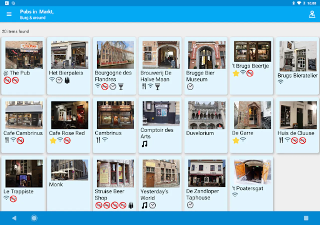The width and height of the screenshot is (320, 225).
Task: Tap the gold star under 't Brugs Beertje
Action: click(x=236, y=73)
